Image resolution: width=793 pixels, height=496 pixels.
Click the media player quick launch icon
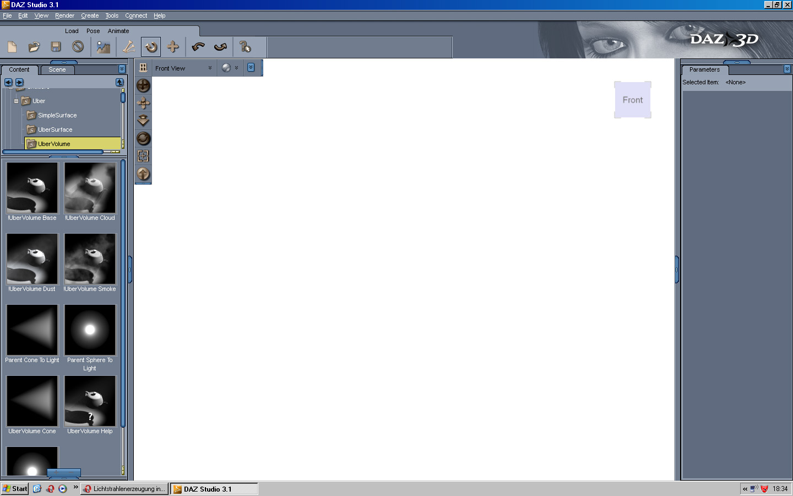pyautogui.click(x=62, y=489)
